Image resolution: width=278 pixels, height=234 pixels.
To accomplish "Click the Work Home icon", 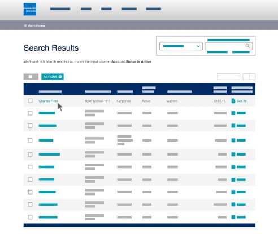I will click(x=25, y=25).
